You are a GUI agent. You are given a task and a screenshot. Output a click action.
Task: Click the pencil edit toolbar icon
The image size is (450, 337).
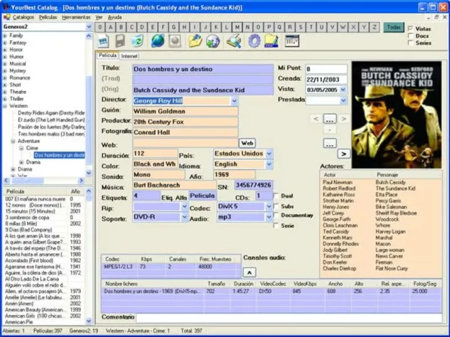(x=195, y=41)
